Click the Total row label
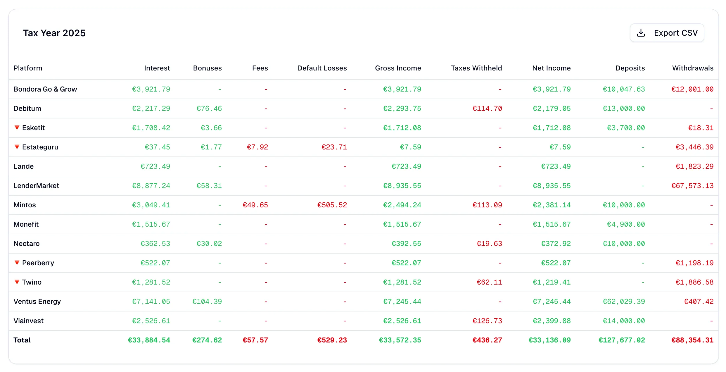The width and height of the screenshot is (726, 372). [x=22, y=340]
